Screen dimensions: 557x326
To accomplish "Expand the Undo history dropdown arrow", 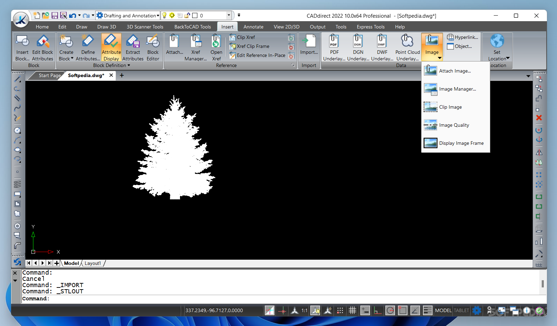I will [x=80, y=16].
